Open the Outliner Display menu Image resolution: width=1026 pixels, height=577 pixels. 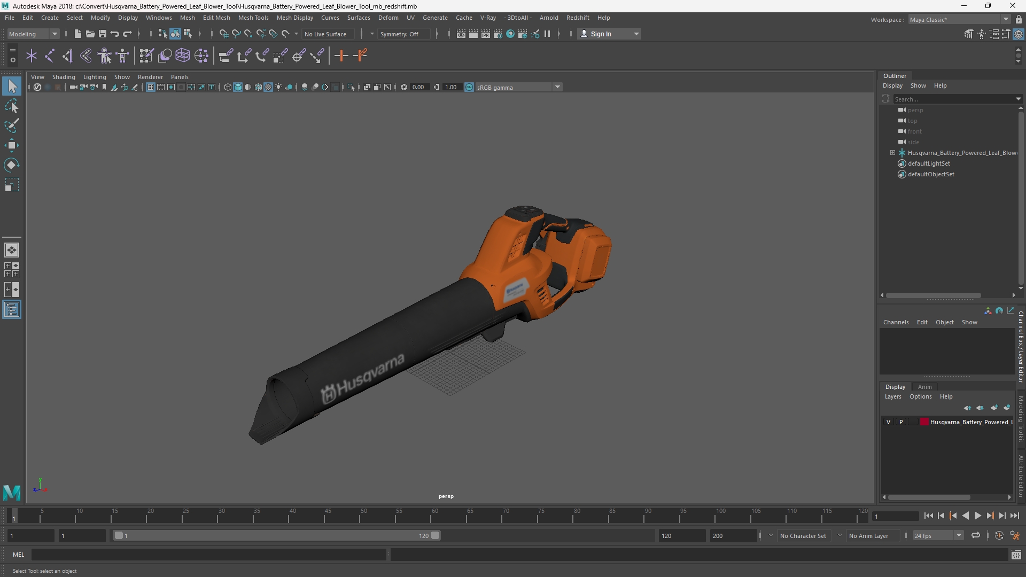pyautogui.click(x=892, y=85)
